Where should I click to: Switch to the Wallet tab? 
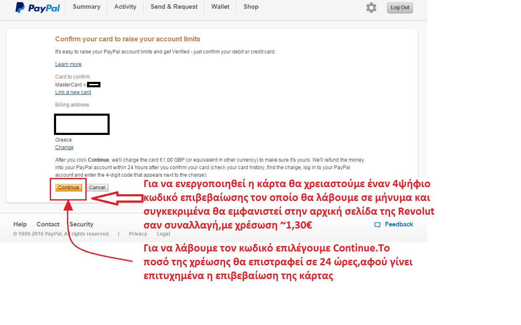[x=220, y=7]
